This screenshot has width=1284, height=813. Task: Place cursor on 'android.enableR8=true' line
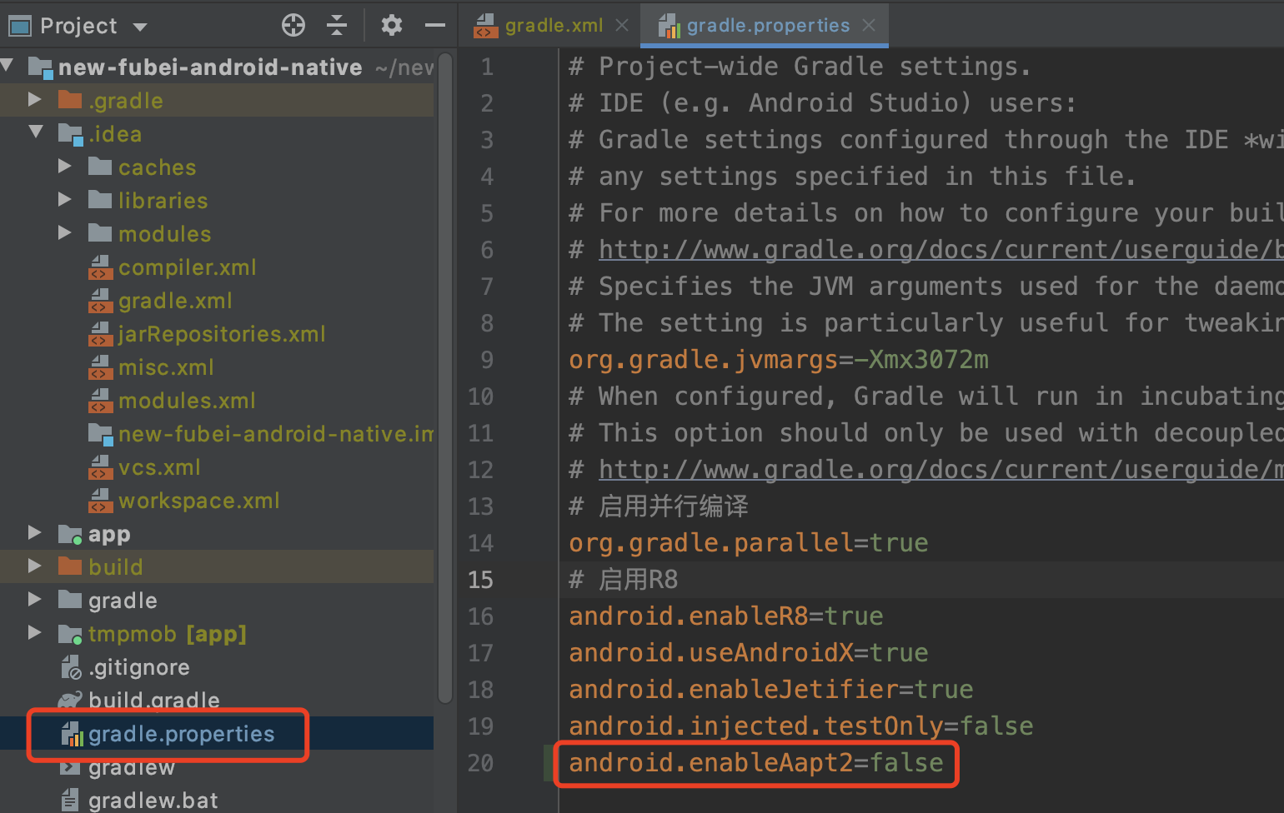[725, 616]
